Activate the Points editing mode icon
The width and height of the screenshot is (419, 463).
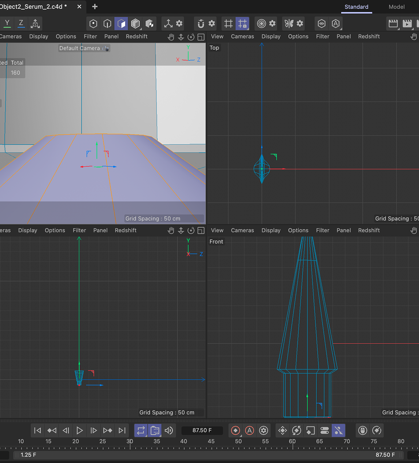click(x=93, y=24)
